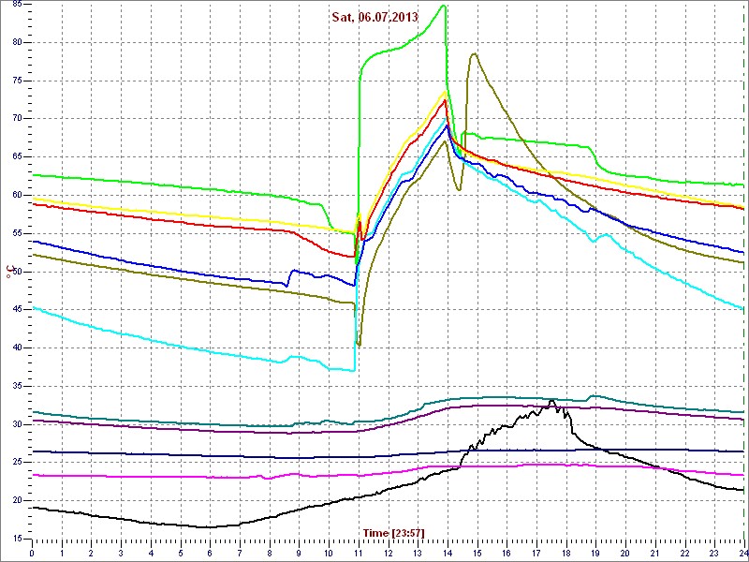Click hour 21 on the time axis
This screenshot has width=749, height=562.
654,553
